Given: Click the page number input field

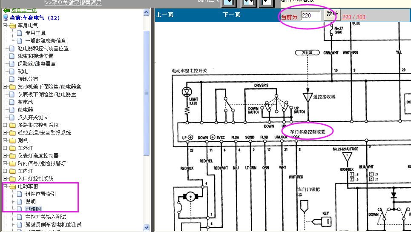Looking at the screenshot, I should tap(310, 16).
